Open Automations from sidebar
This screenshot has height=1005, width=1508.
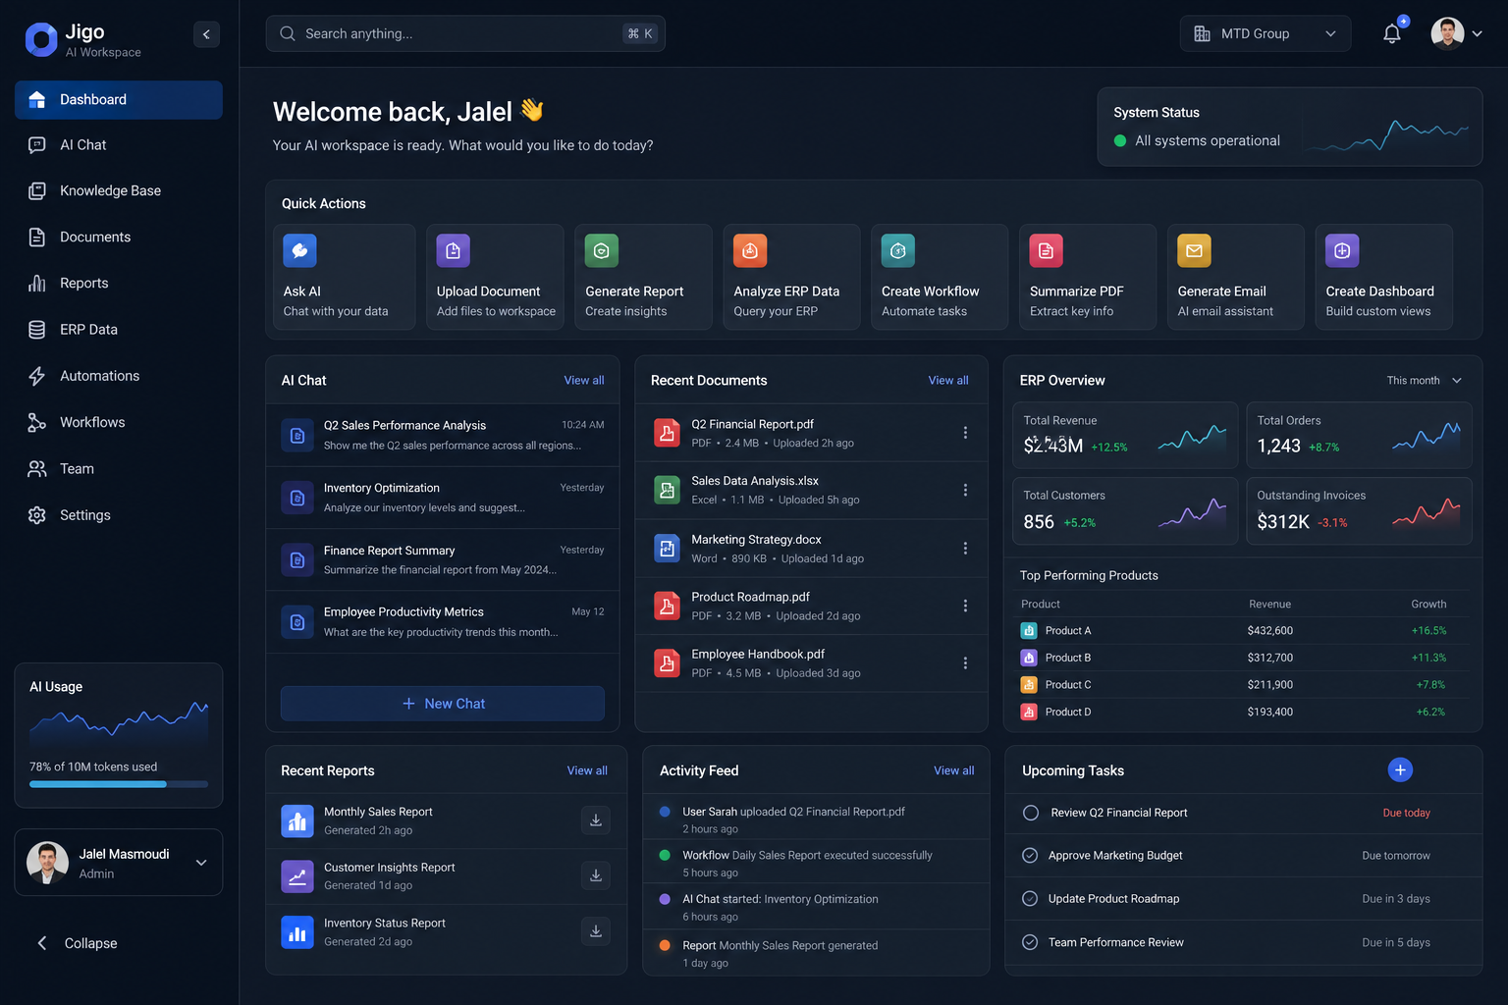click(x=119, y=376)
